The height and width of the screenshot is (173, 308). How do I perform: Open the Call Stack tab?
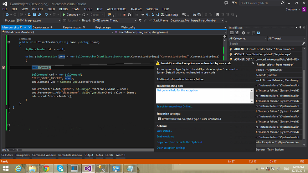click(7, 155)
